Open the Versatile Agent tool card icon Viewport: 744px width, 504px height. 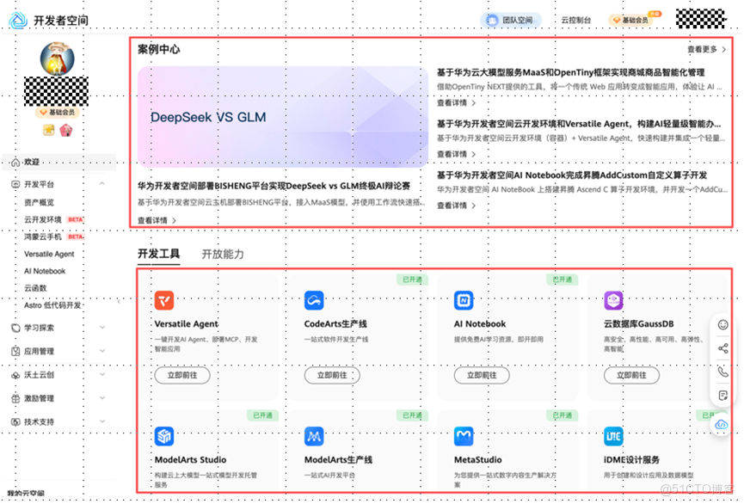click(163, 299)
